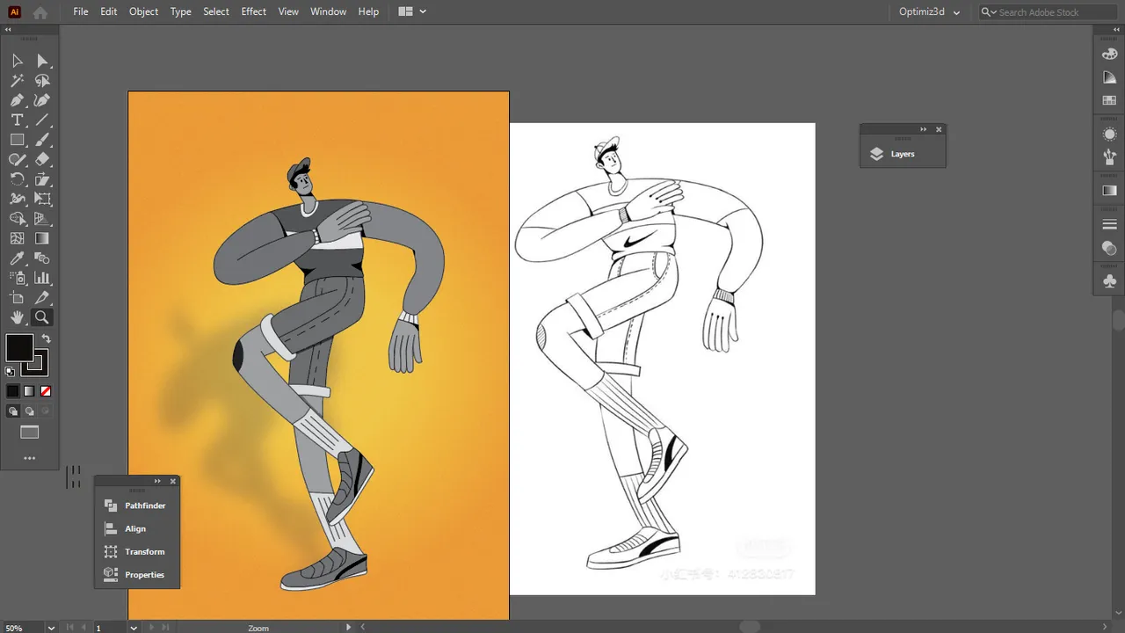The image size is (1125, 633).
Task: Select the Free Transform tool
Action: pos(41,200)
